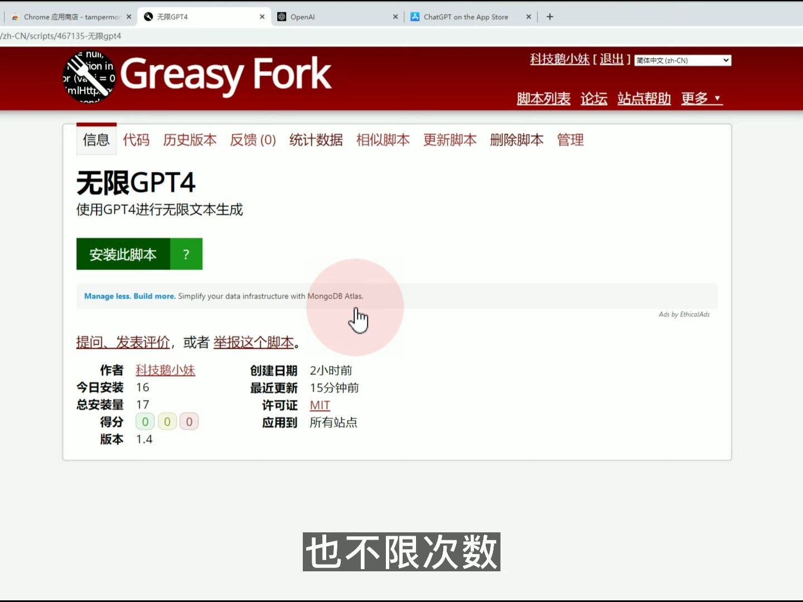Close the OpenAI browser tab
Image resolution: width=803 pixels, height=602 pixels.
coord(395,17)
